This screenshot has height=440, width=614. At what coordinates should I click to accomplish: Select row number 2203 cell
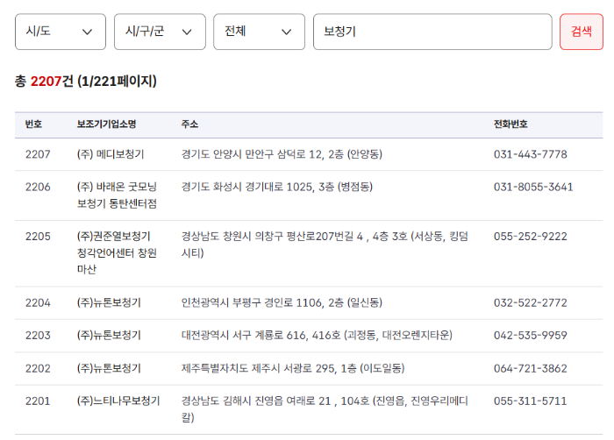coord(38,336)
